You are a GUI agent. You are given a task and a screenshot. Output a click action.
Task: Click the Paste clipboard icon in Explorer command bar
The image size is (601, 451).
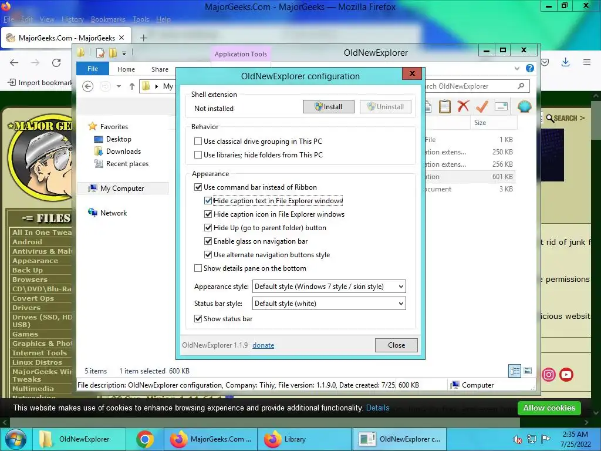(444, 106)
